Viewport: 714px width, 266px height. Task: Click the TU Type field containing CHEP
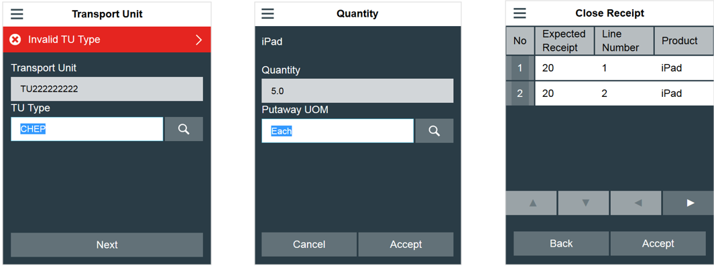point(87,129)
